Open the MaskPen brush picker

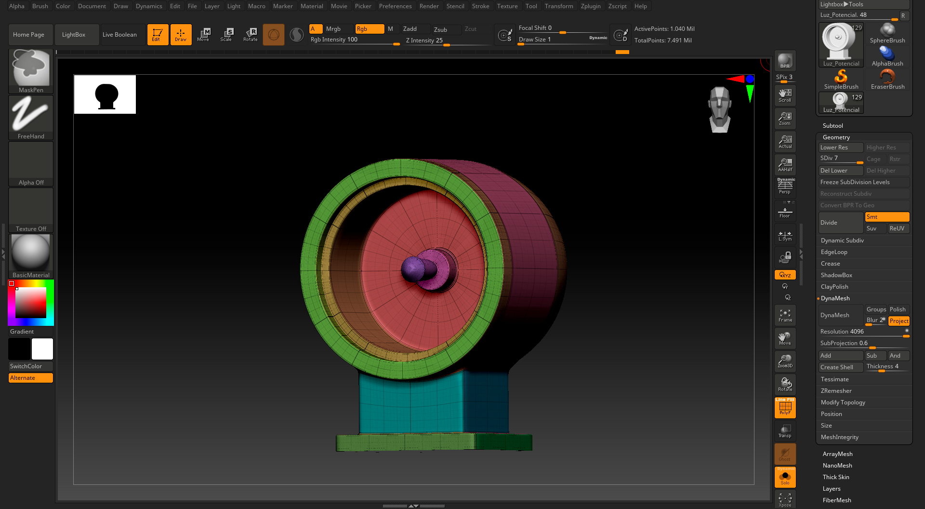[x=31, y=71]
